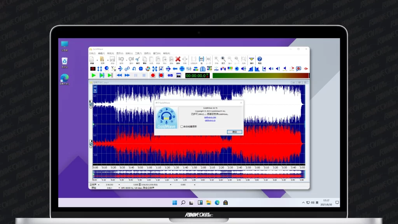Click the Rewind playback icon

[x=119, y=75]
